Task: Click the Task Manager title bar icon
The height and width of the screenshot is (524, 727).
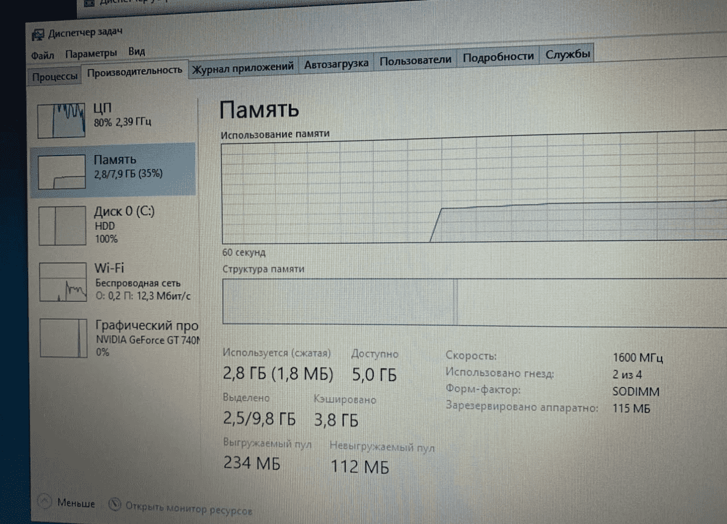Action: pos(37,33)
